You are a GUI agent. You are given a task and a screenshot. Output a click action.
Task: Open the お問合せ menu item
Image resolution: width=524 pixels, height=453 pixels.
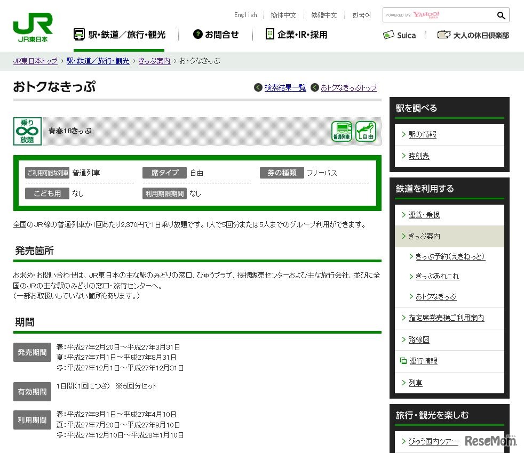point(216,34)
